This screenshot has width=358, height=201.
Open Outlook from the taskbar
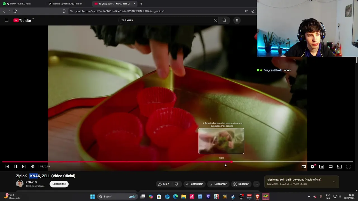(x=167, y=197)
